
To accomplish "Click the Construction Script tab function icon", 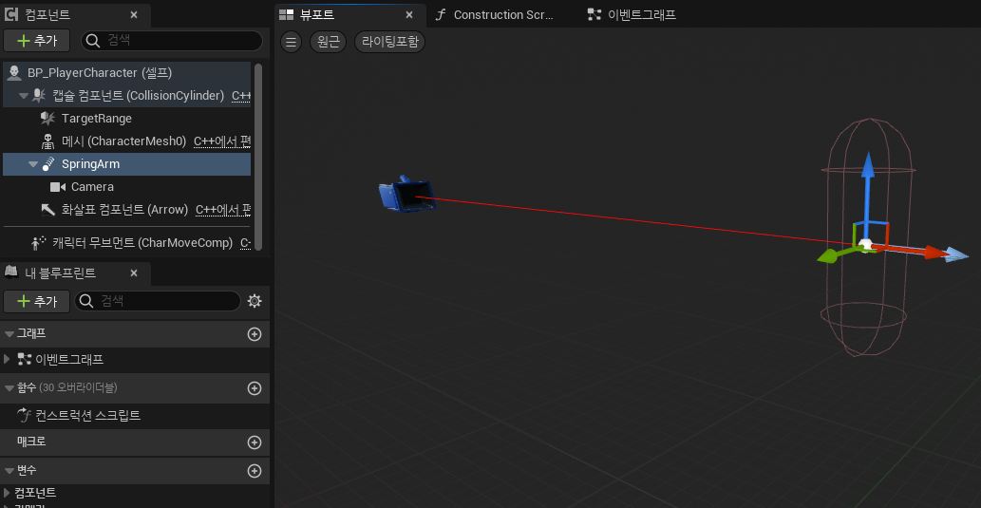I will [441, 15].
